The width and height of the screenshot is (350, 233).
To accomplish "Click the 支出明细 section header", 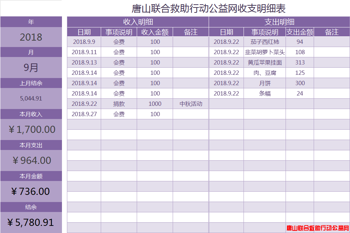I will point(279,22).
